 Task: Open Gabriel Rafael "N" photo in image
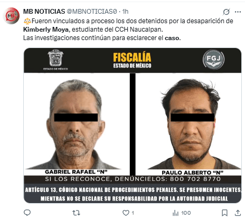[x=76, y=124]
